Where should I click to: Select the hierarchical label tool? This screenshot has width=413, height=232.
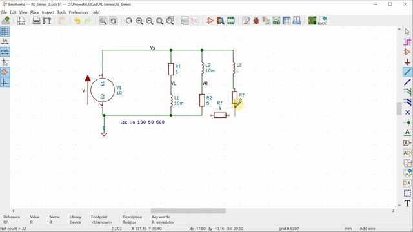[407, 153]
